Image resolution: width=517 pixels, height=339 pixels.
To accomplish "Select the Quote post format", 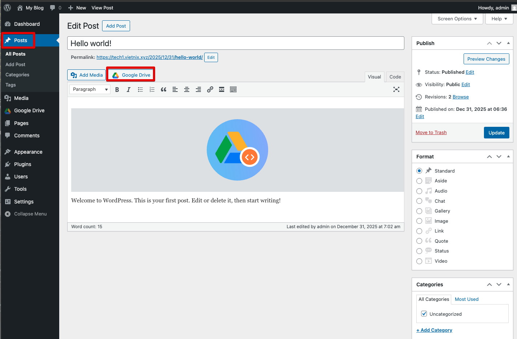I will pyautogui.click(x=419, y=241).
